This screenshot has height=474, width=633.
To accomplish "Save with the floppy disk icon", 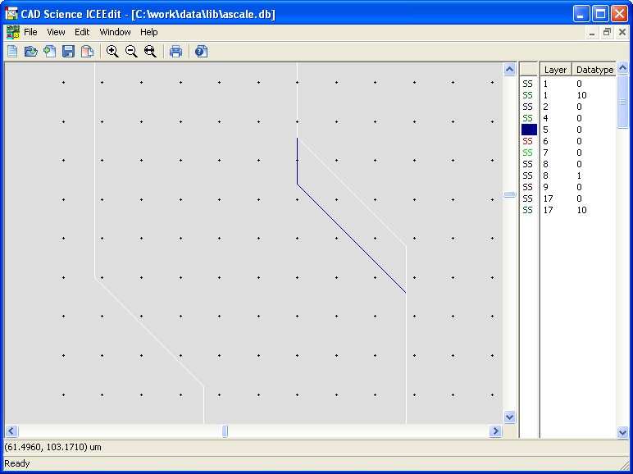I will (68, 52).
